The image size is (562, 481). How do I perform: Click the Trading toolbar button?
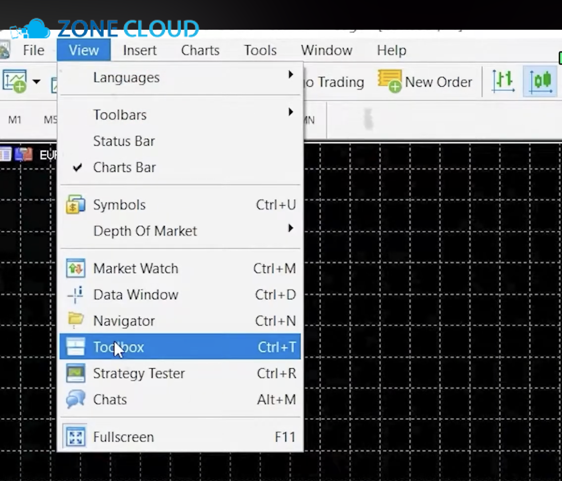point(334,82)
